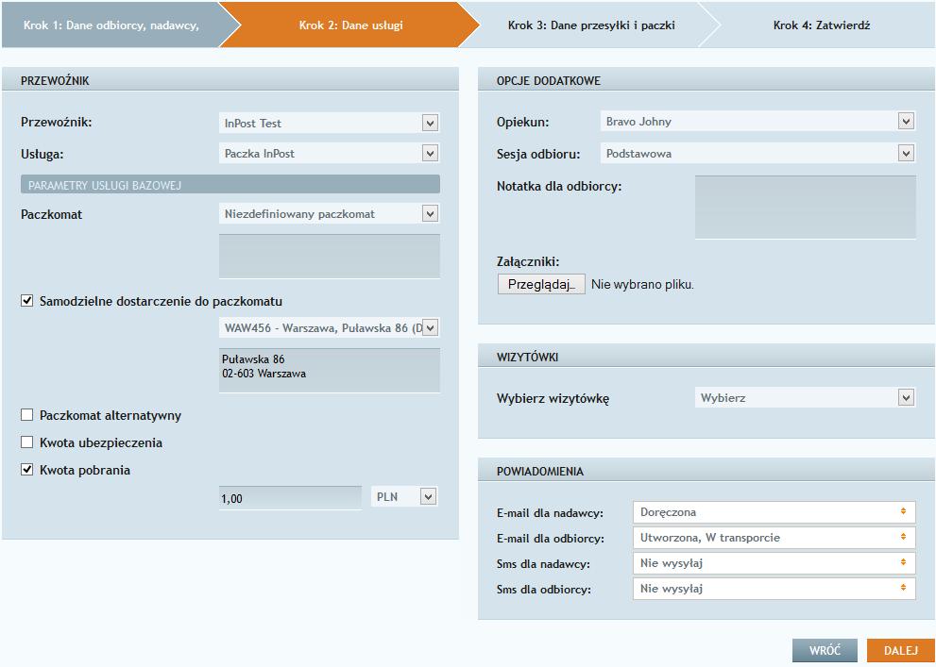Focus the Kwota pobrania amount field 1,00
The height and width of the screenshot is (667, 936).
click(x=290, y=498)
